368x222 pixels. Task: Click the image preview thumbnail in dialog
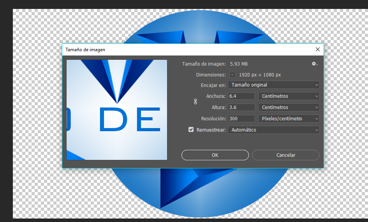(x=117, y=110)
